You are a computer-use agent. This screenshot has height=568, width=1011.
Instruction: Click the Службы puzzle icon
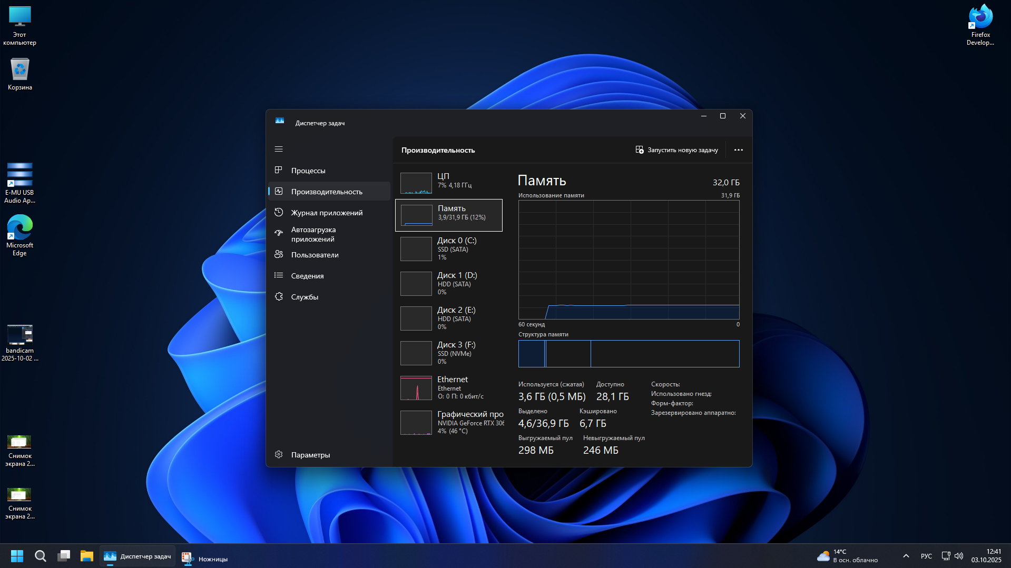point(279,296)
